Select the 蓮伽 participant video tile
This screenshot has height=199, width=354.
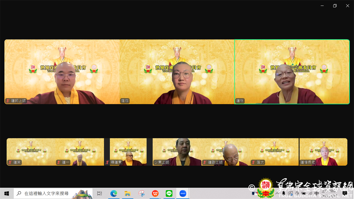pos(177,72)
